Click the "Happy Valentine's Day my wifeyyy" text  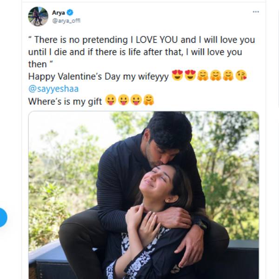(99, 76)
